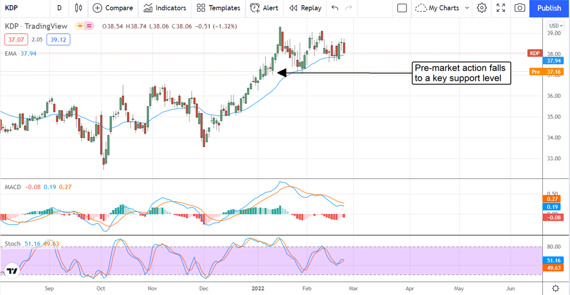Take a chart snapshot with camera icon

coord(520,8)
